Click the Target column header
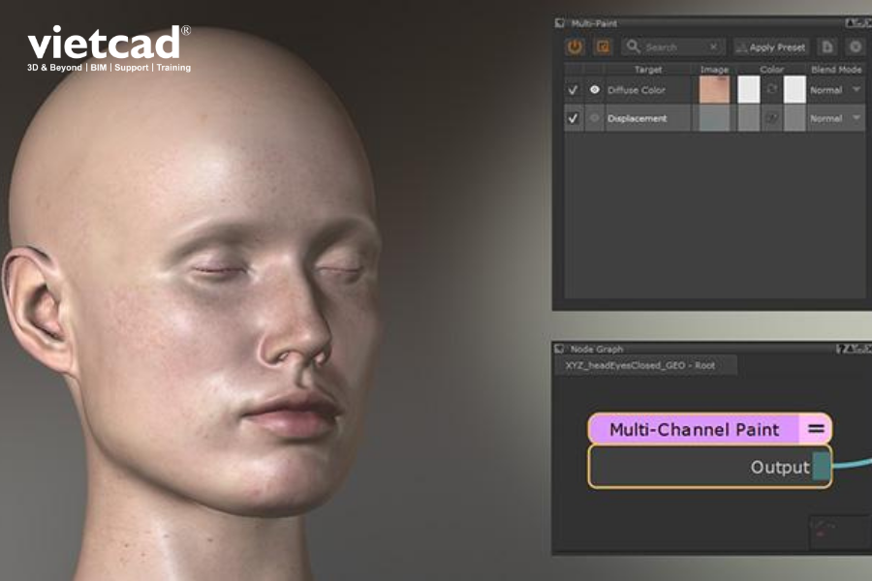The image size is (872, 581). pyautogui.click(x=648, y=70)
